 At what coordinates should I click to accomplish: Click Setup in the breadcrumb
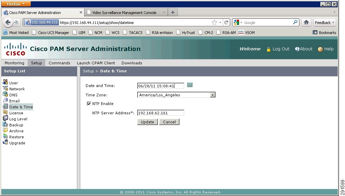coord(88,71)
